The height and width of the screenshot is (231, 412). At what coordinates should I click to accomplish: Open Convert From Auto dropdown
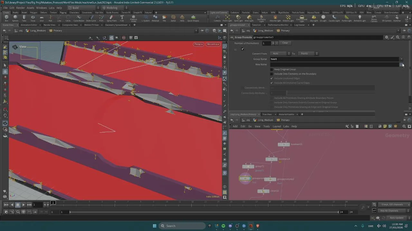point(280,54)
